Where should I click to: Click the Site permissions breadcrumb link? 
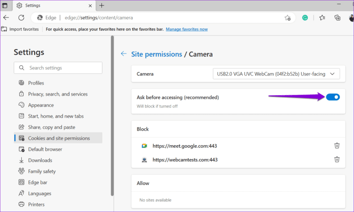click(157, 54)
